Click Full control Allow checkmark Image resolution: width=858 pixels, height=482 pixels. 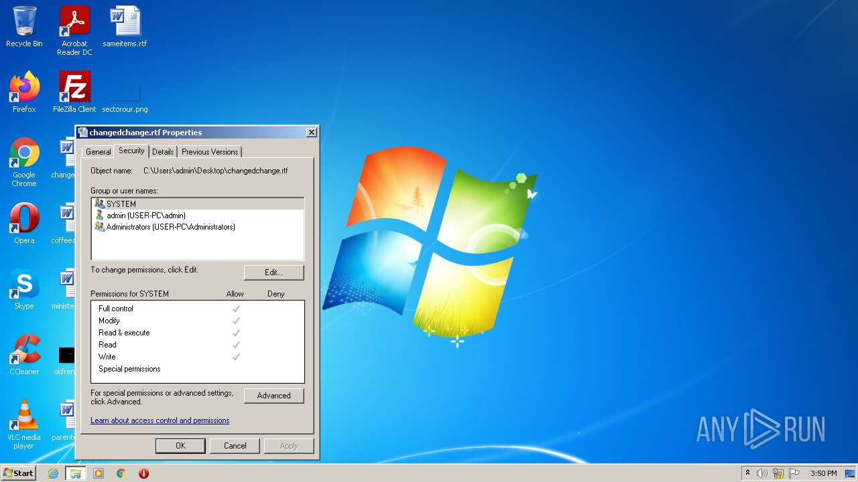pyautogui.click(x=236, y=309)
